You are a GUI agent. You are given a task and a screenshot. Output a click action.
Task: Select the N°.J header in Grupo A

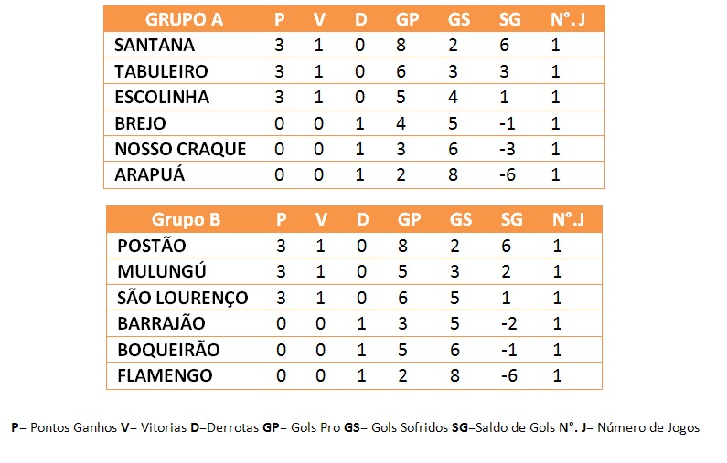click(x=568, y=19)
